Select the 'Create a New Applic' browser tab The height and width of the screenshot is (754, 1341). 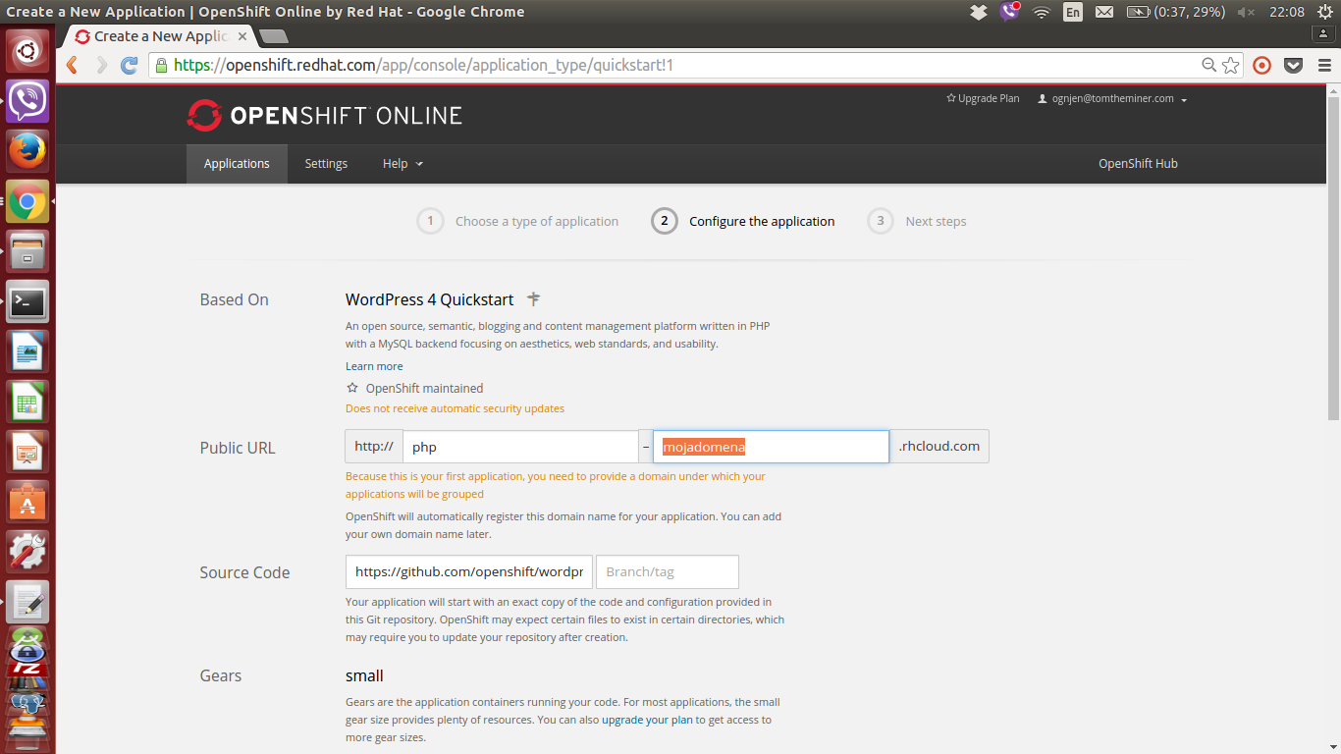coord(160,36)
